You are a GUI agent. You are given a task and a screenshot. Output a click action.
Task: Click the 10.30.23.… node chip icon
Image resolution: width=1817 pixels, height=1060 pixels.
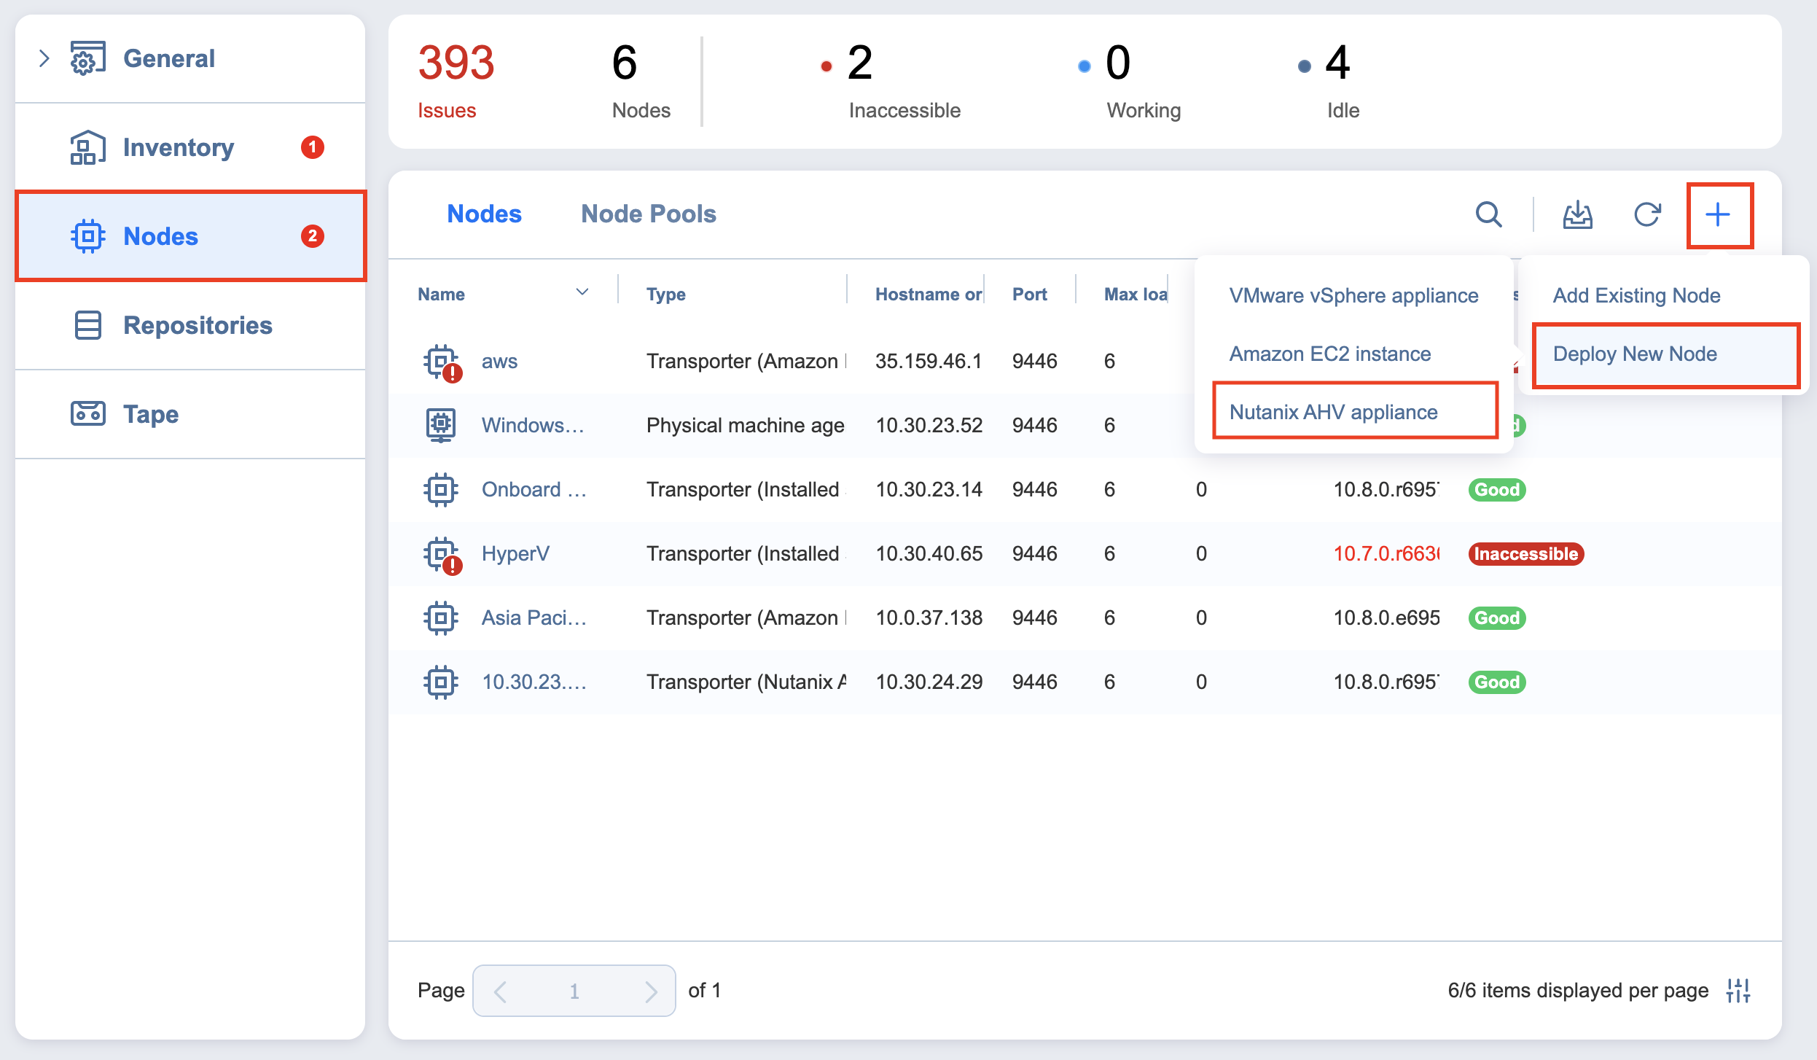coord(441,682)
